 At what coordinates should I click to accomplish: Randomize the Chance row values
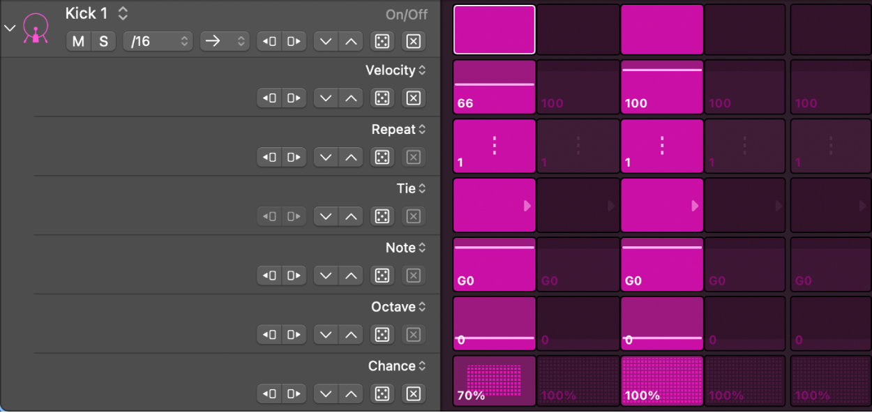click(382, 394)
